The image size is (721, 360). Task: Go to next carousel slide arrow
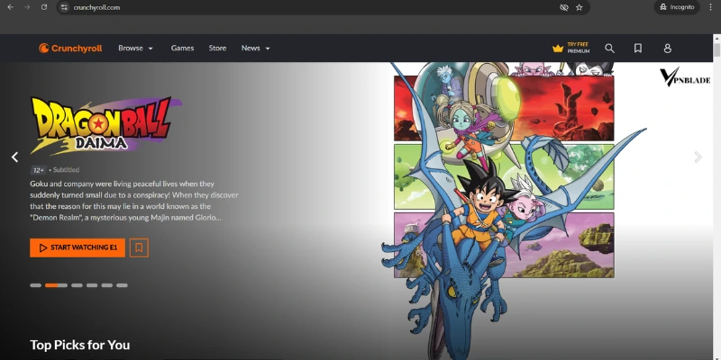point(698,157)
